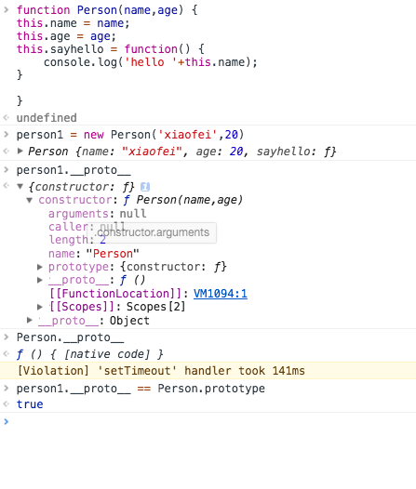Click the this.age = age; line

point(66,36)
